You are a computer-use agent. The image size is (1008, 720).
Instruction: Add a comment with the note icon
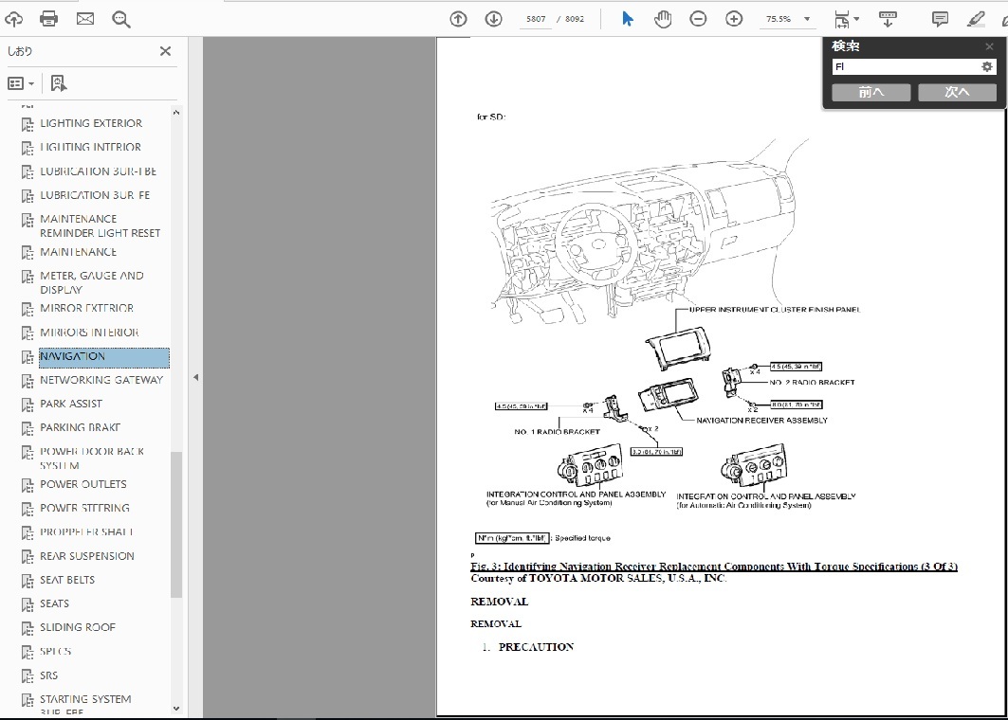click(x=940, y=19)
